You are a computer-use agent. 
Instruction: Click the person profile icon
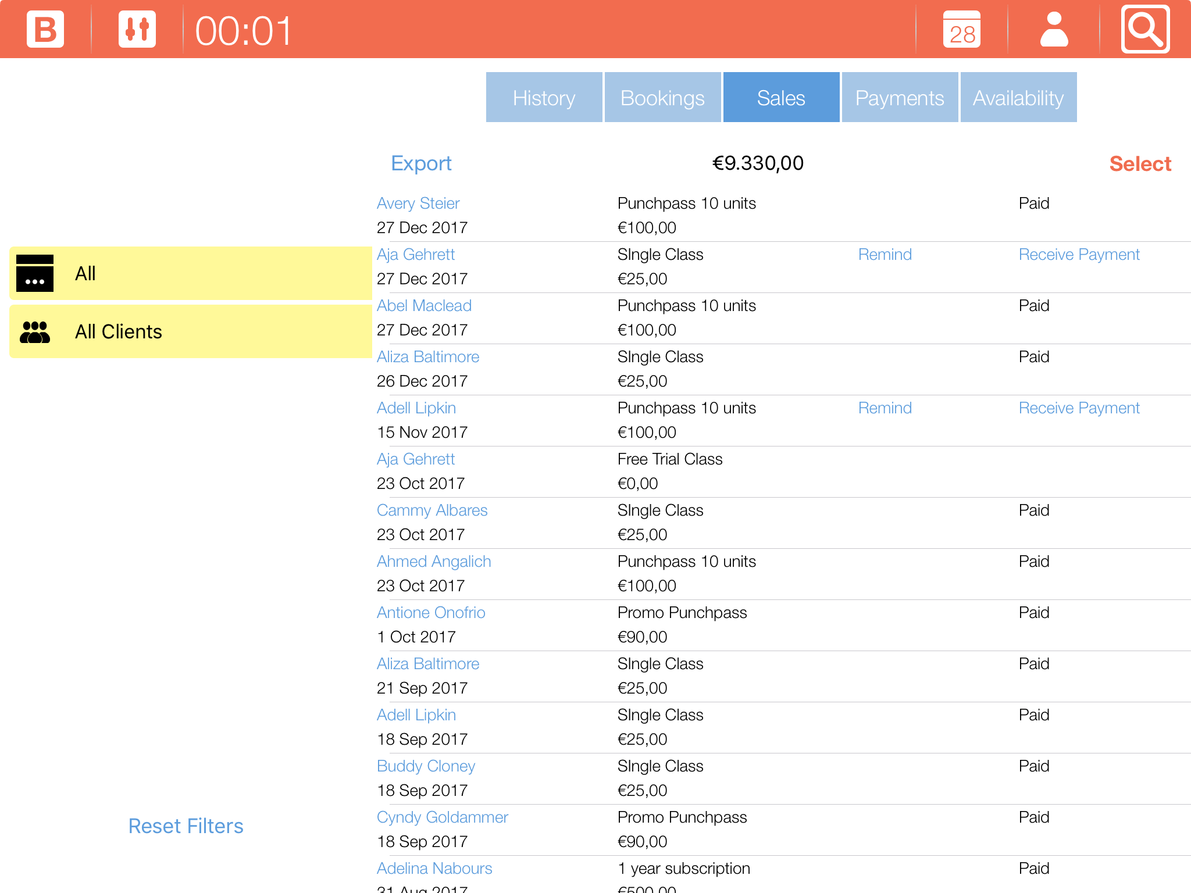pyautogui.click(x=1054, y=29)
